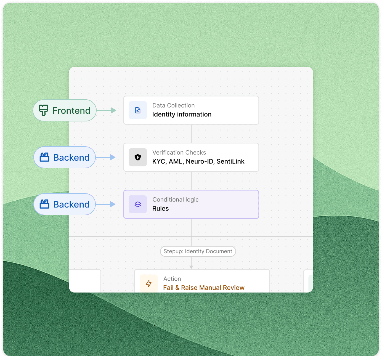Open the Data Collection Identity information node
The width and height of the screenshot is (382, 356).
click(191, 110)
